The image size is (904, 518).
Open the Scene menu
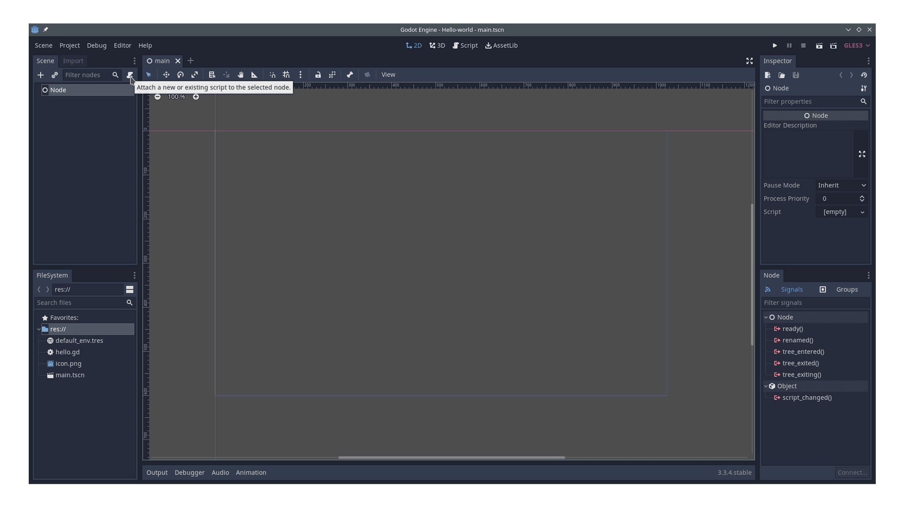point(43,45)
